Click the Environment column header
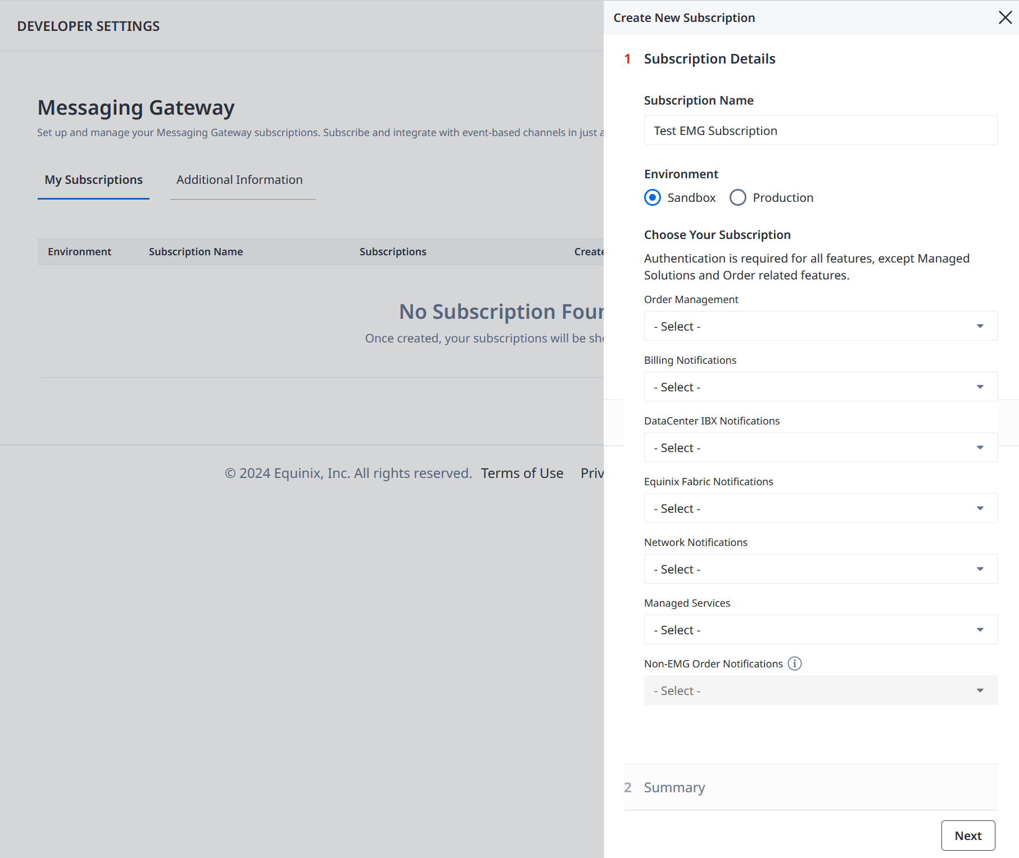1019x858 pixels. (79, 252)
